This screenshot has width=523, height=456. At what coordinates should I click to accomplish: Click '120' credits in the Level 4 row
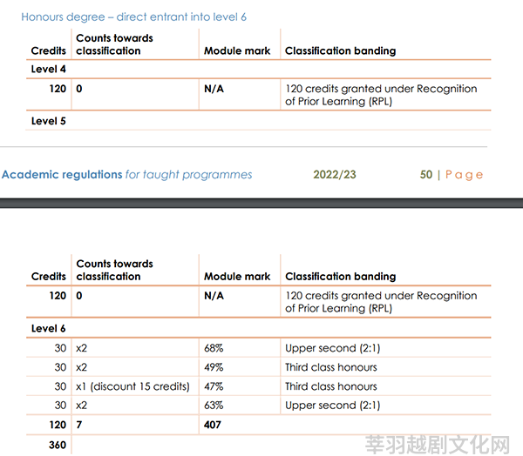click(x=58, y=89)
